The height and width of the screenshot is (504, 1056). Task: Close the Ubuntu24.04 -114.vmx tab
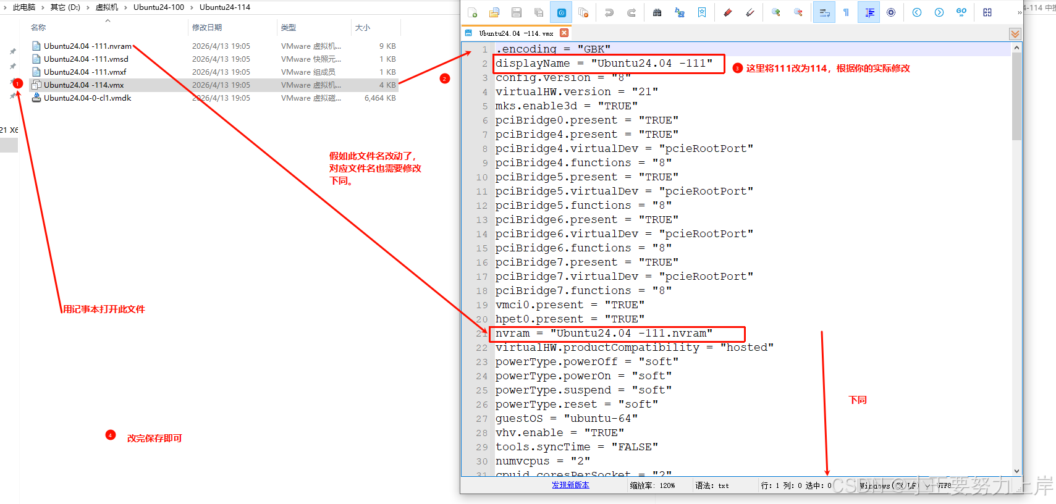point(564,33)
